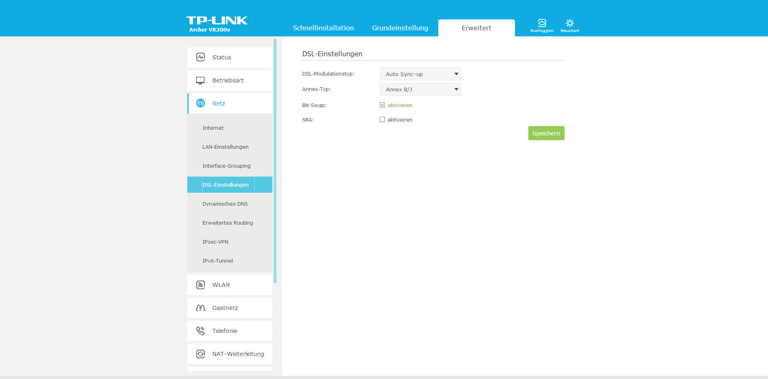The height and width of the screenshot is (379, 768).
Task: Disable the Bit-Swap checkbox
Action: coord(382,105)
